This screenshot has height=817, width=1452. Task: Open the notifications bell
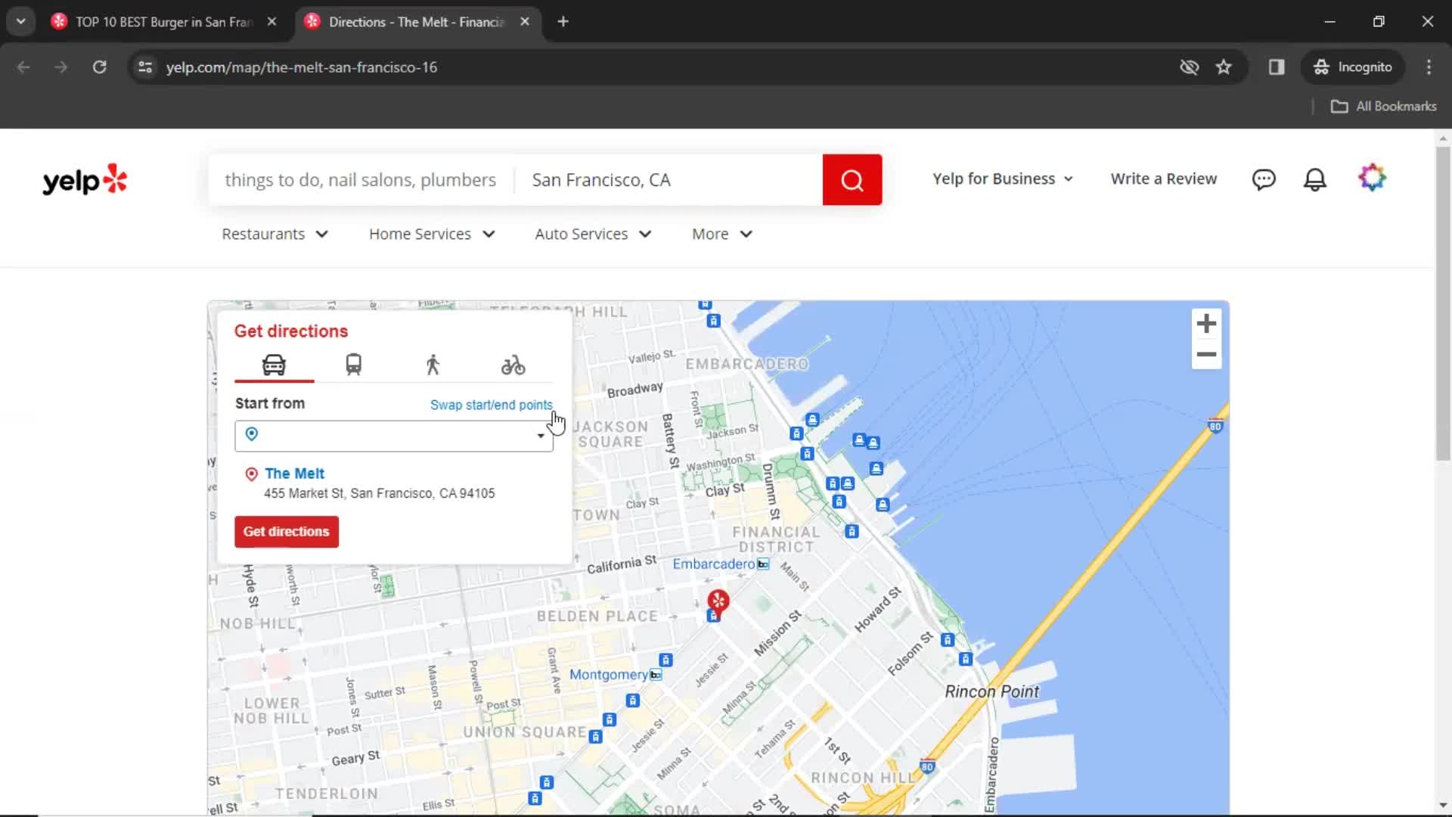tap(1315, 179)
